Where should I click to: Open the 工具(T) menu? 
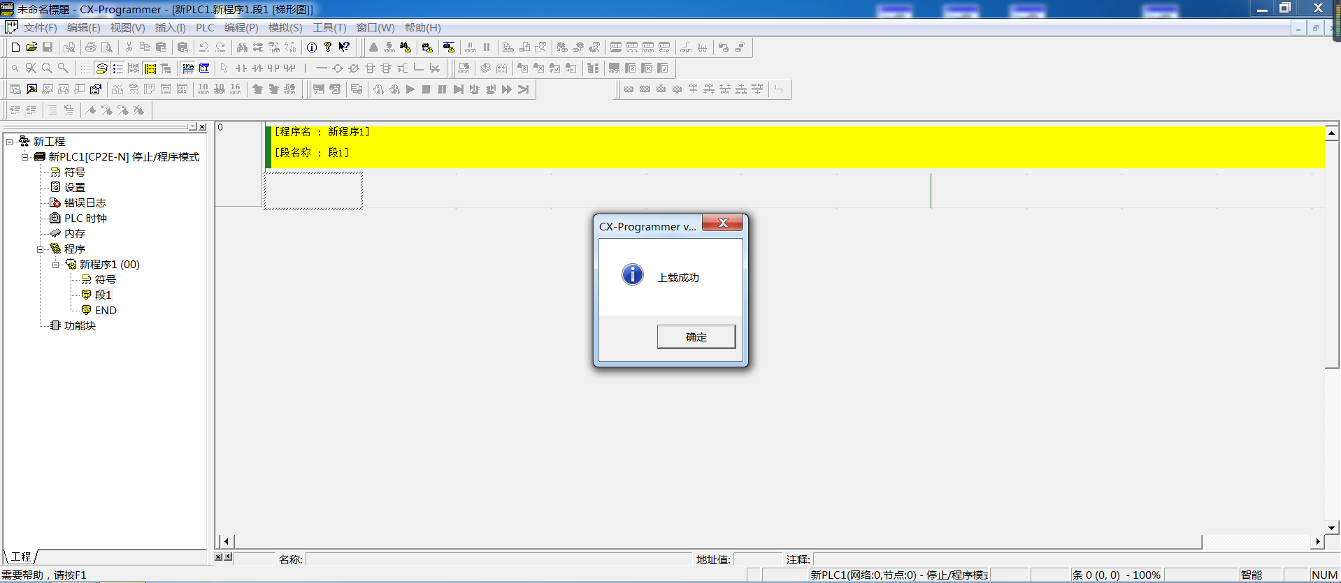click(329, 28)
